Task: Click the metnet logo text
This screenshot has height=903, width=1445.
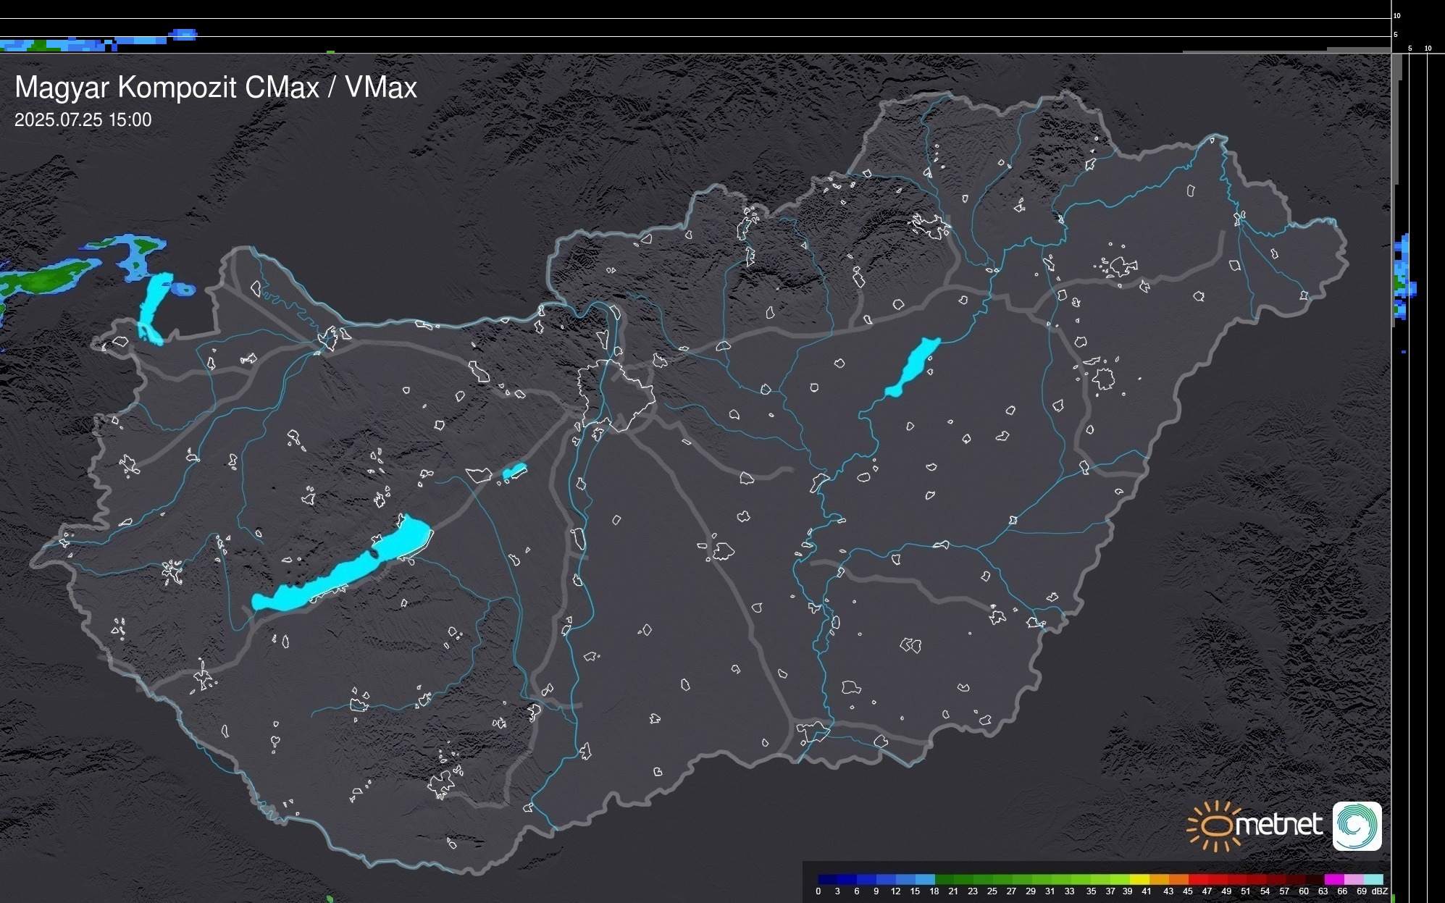Action: pyautogui.click(x=1279, y=826)
